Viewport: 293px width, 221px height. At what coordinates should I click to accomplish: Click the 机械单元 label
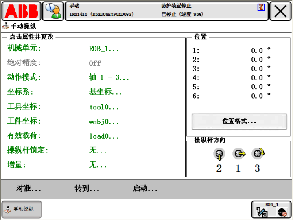point(24,48)
